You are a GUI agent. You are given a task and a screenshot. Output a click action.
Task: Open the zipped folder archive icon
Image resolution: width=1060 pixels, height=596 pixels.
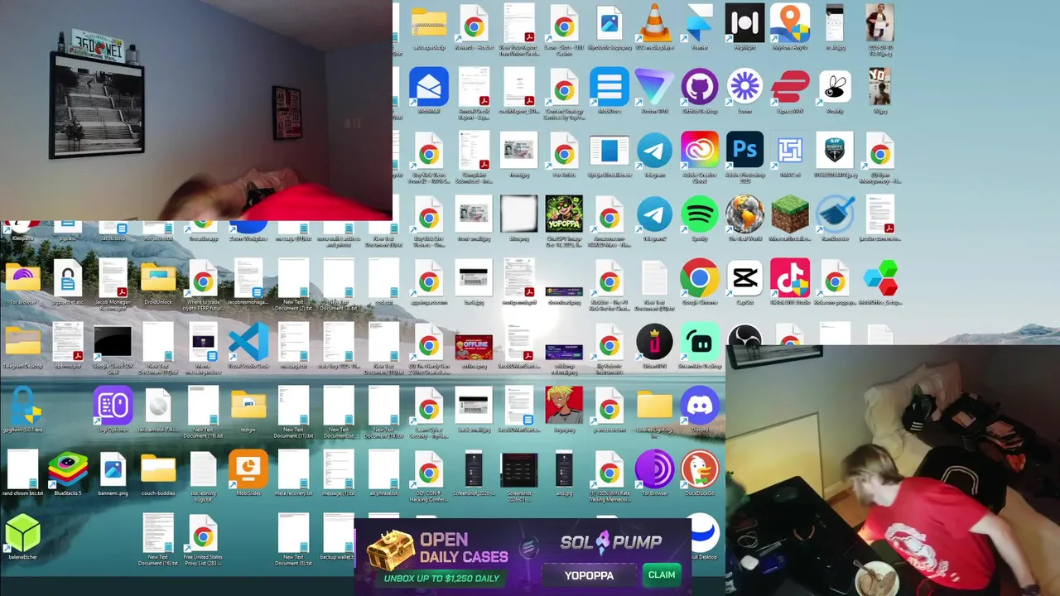pos(429,23)
